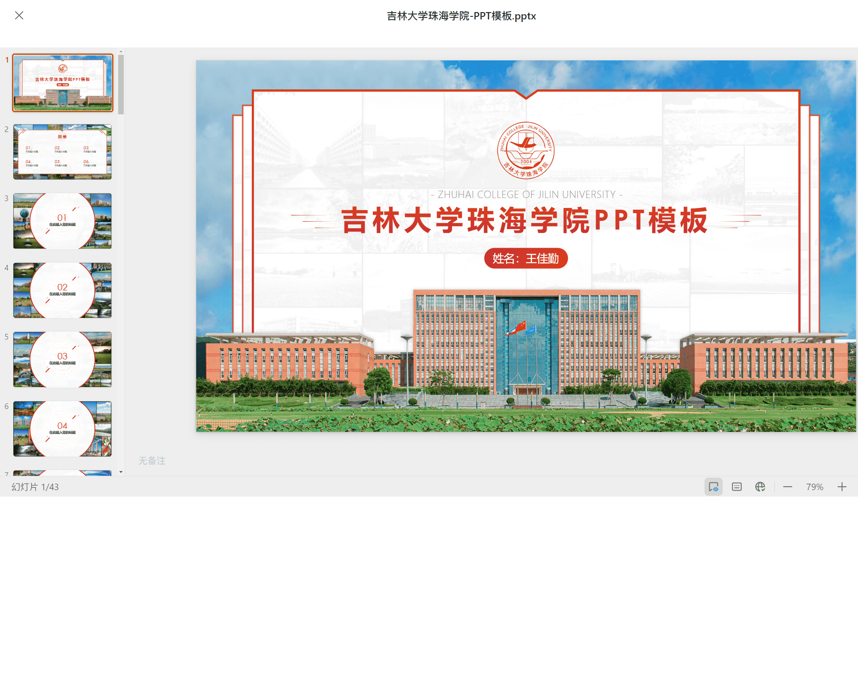This screenshot has width=858, height=686.
Task: Open slide 4 thumbnail labeled 02
Action: pos(63,290)
